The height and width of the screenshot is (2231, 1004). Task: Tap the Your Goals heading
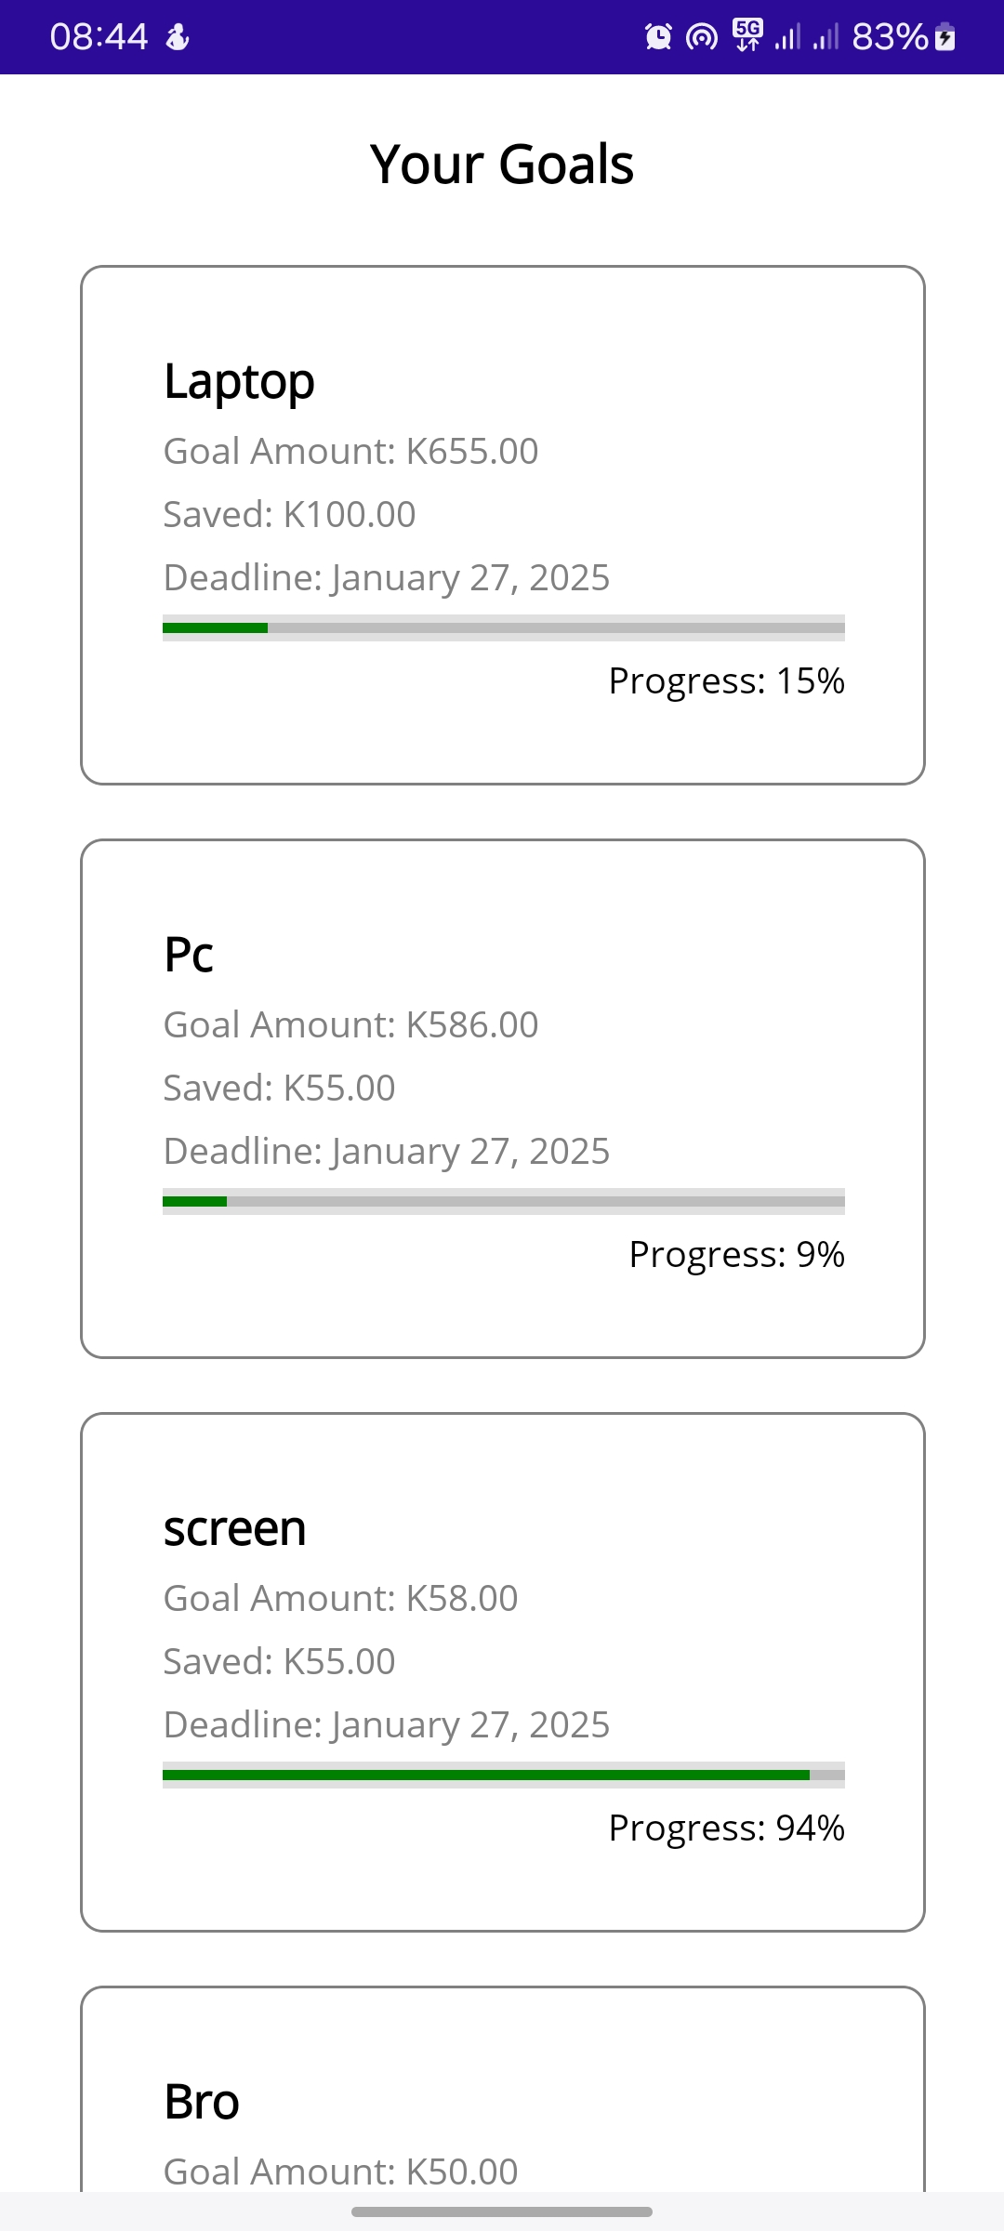(502, 165)
